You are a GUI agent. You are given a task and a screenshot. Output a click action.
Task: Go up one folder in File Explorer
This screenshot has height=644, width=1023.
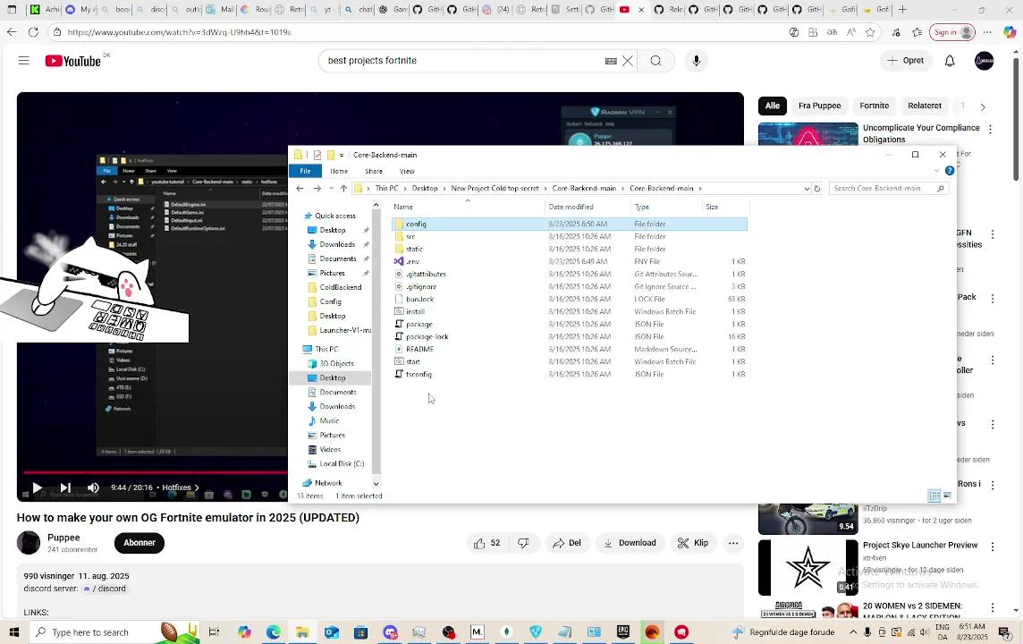pos(343,188)
